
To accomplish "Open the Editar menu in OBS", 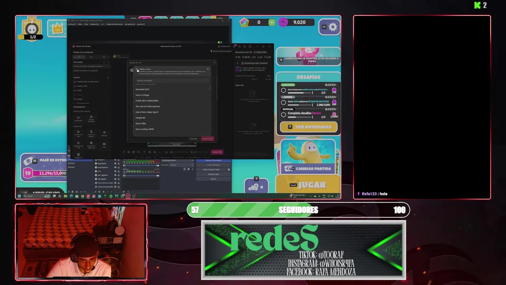I will [80, 24].
